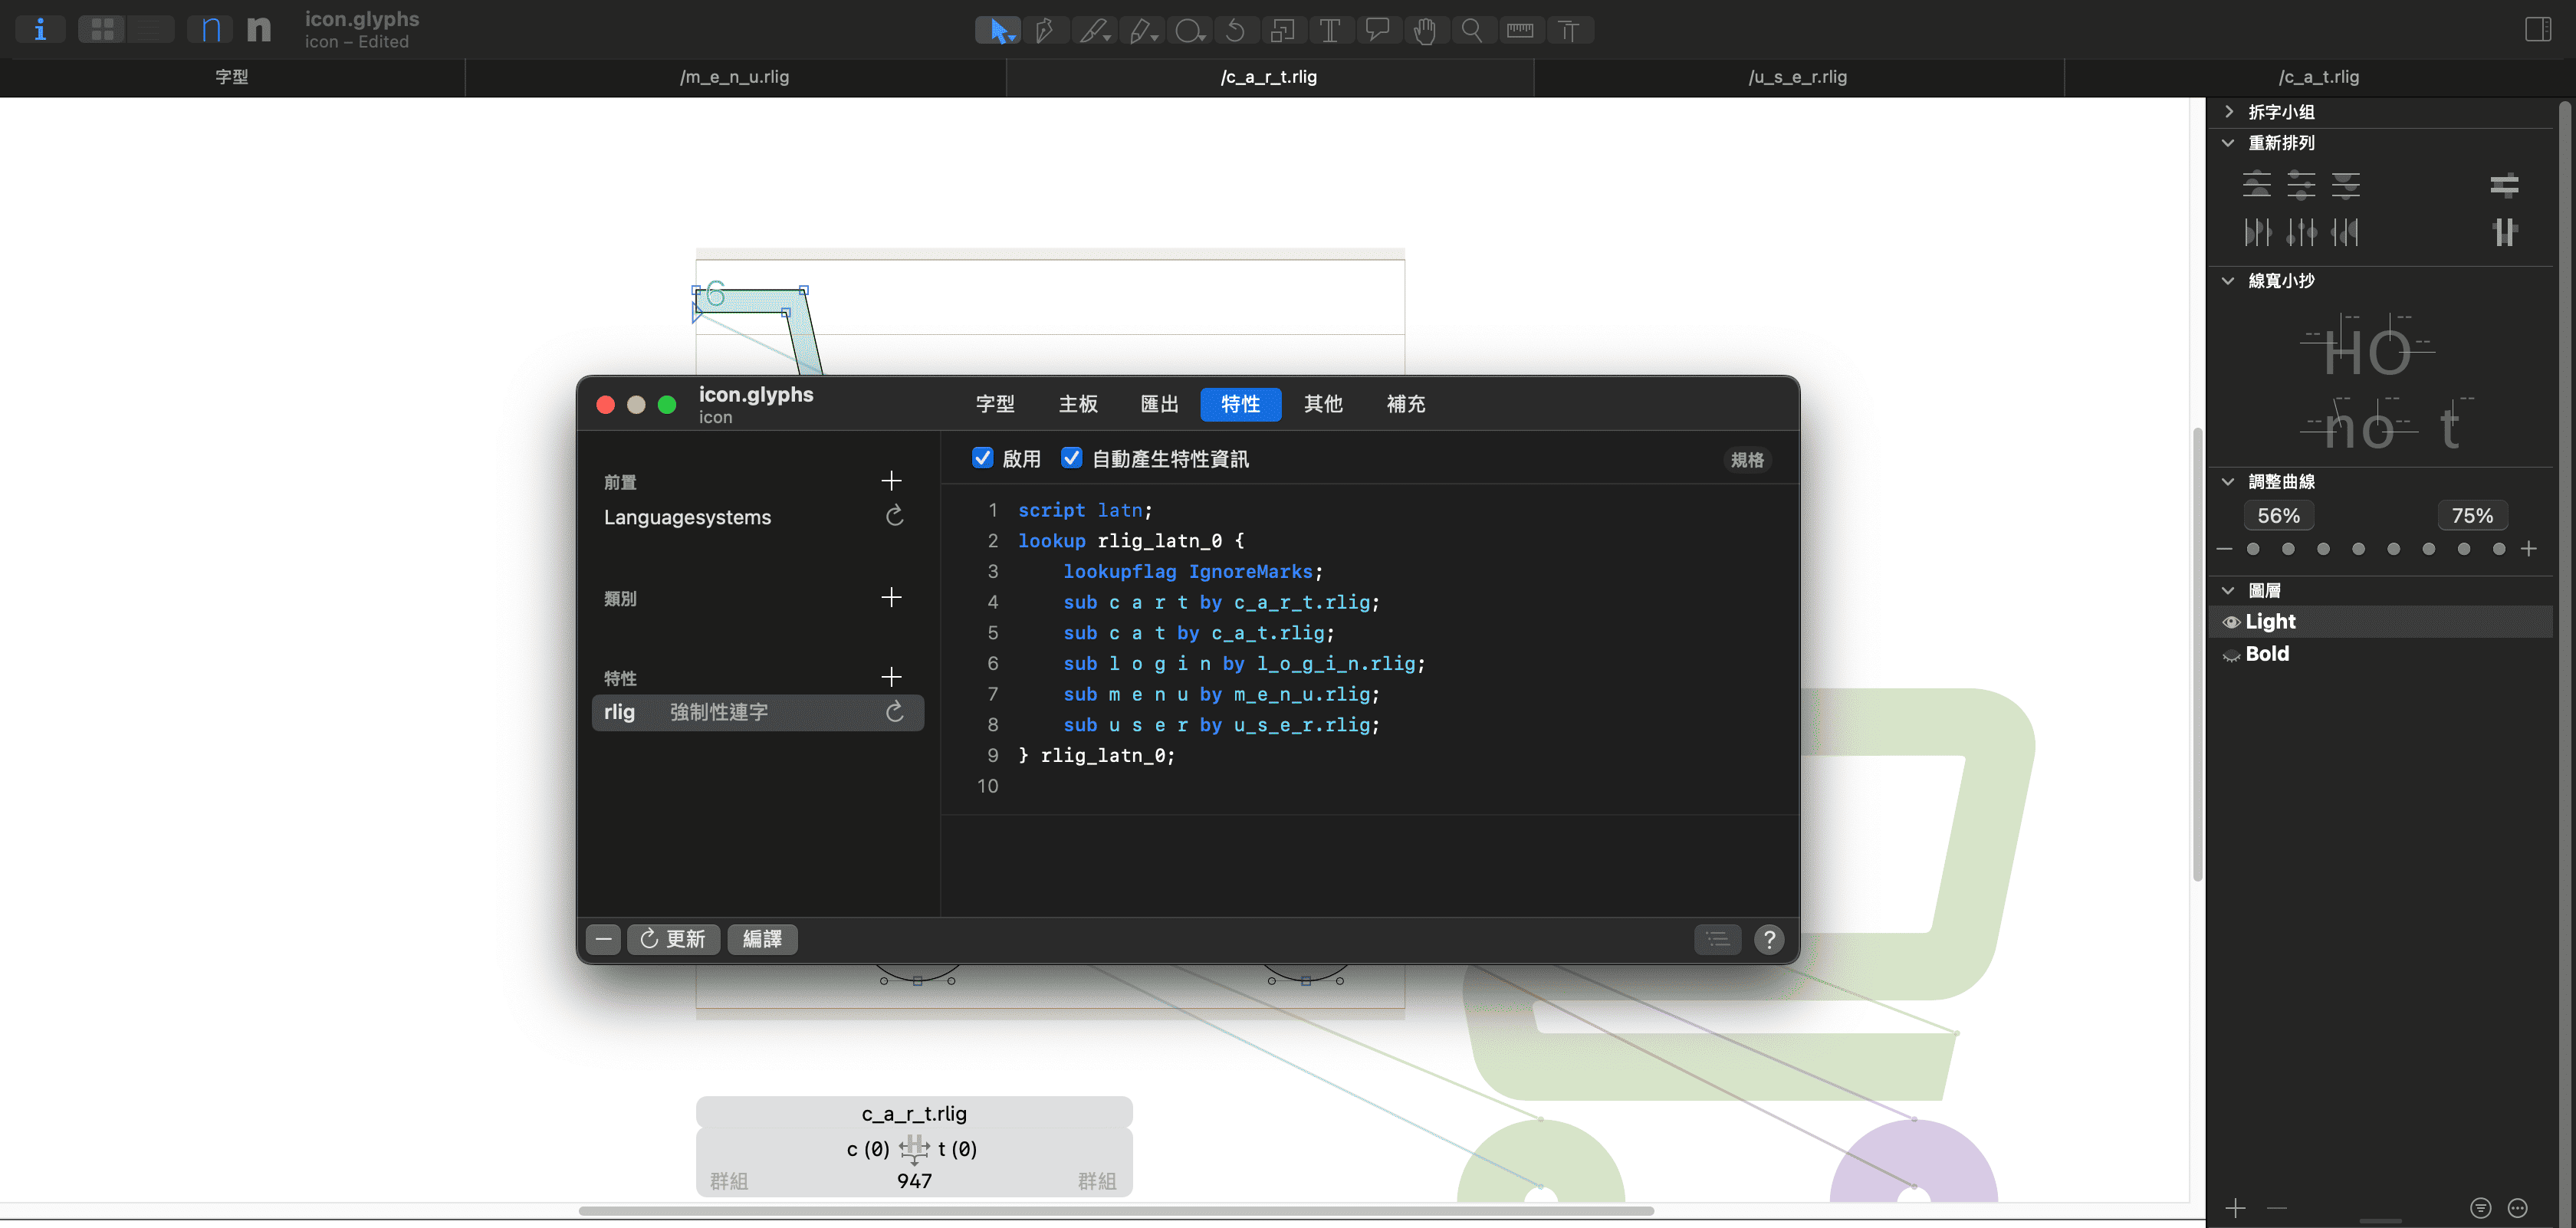Select the Measurement ruler tool

pos(1520,31)
